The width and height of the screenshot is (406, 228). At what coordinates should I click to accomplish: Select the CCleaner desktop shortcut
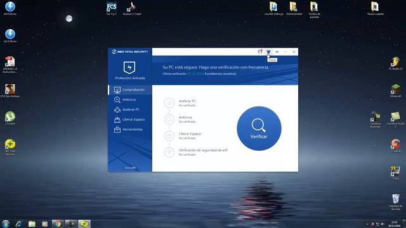(396, 146)
